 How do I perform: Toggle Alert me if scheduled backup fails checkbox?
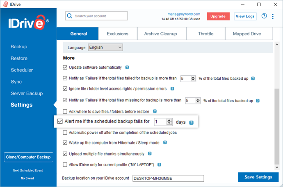pyautogui.click(x=60, y=121)
